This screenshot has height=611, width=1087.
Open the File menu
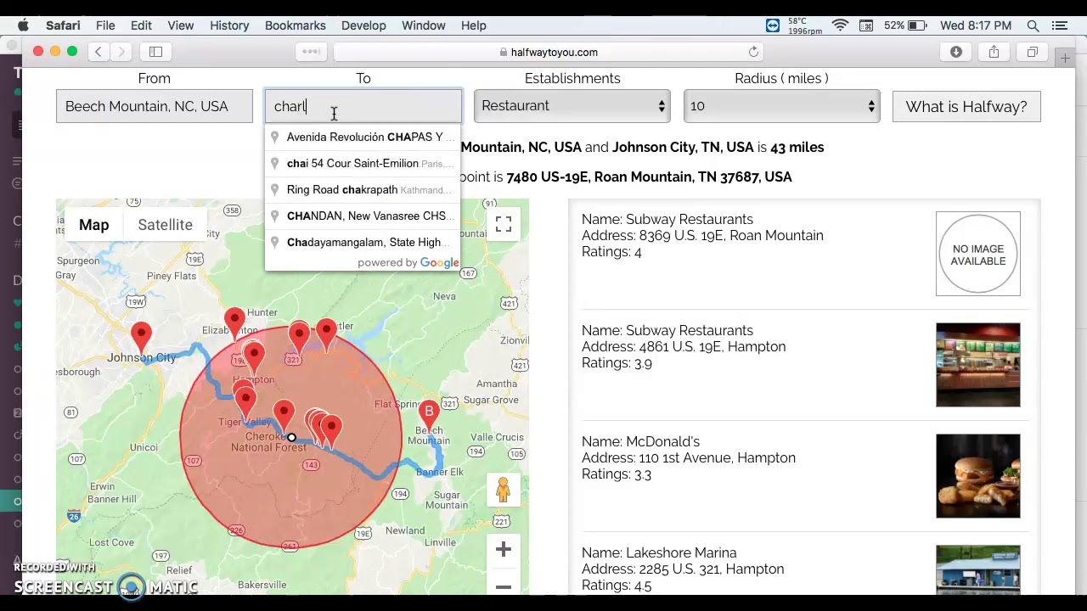(105, 25)
